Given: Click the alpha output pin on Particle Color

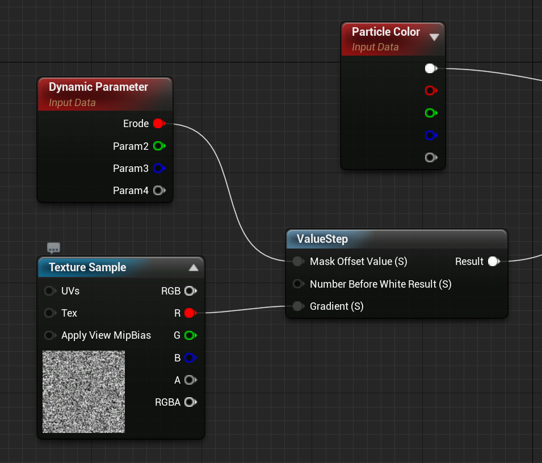Looking at the screenshot, I should (x=430, y=157).
